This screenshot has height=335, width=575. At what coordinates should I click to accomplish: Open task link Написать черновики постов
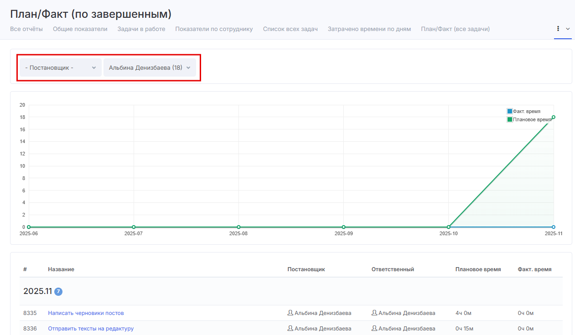pos(86,313)
